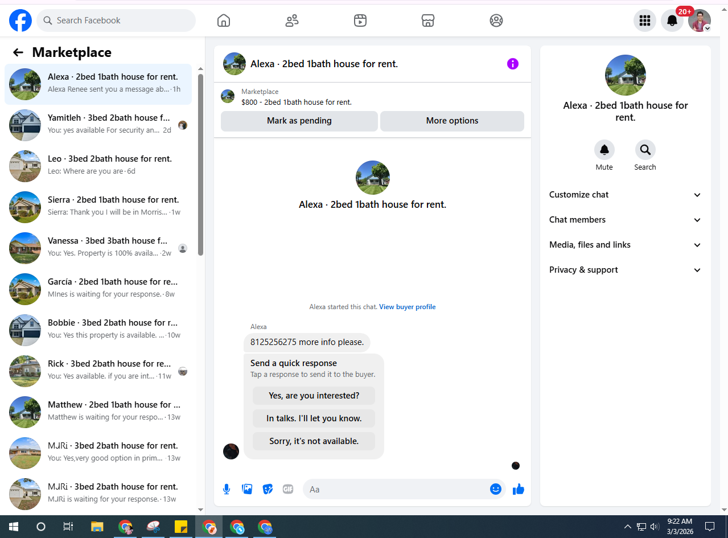
Task: Expand the Privacy & support section
Action: pyautogui.click(x=625, y=270)
